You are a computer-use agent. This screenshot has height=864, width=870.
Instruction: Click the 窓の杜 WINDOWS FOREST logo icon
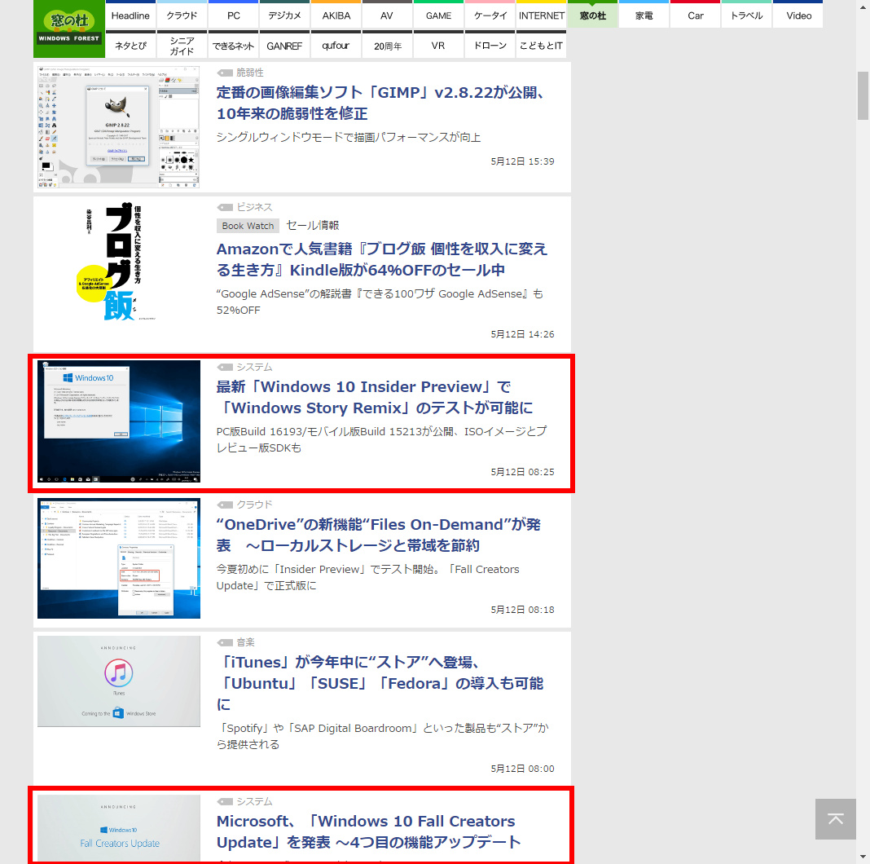pos(68,29)
